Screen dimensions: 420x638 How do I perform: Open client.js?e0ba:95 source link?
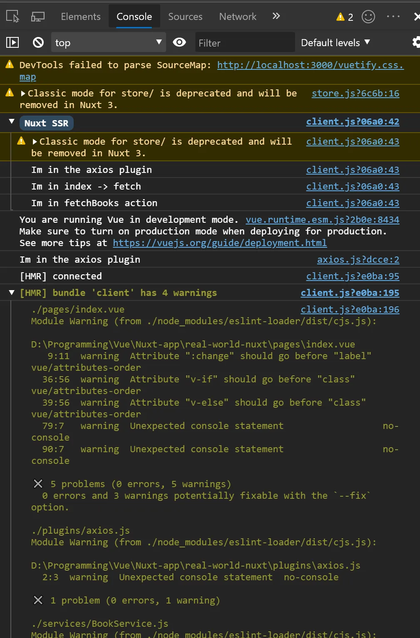[353, 276]
